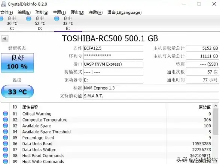Image resolution: width=220 pixels, height=164 pixels.
Task: Click the supported features field S.M.A.R.T.
Action: (x=151, y=96)
